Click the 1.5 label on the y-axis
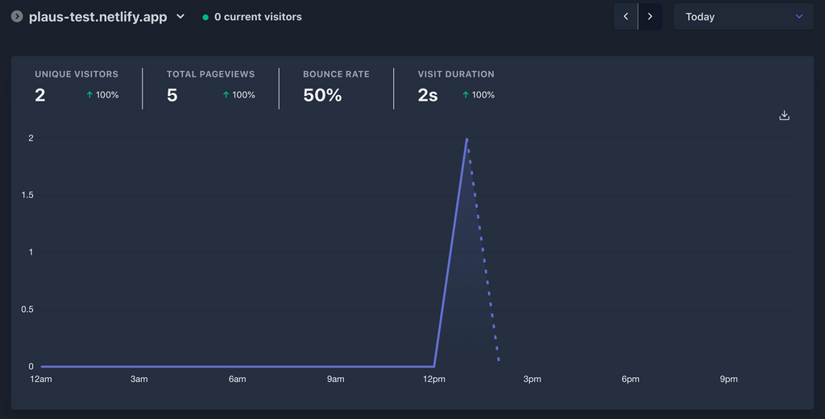 (x=27, y=195)
